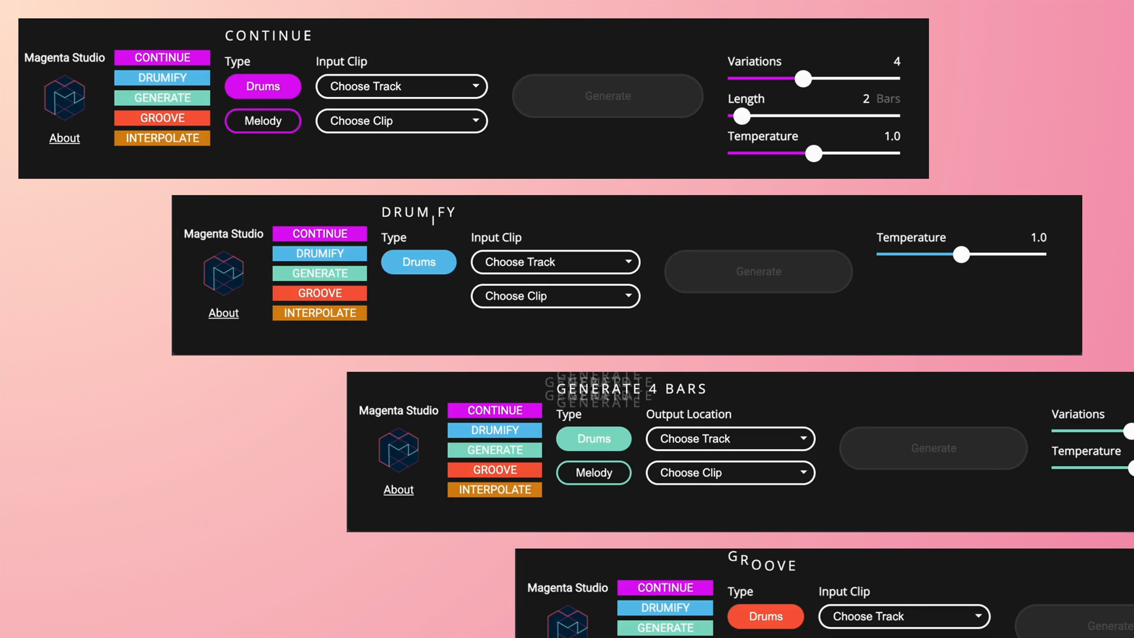Select Drums type in Generate 4 Bars section
This screenshot has width=1134, height=638.
click(x=594, y=438)
